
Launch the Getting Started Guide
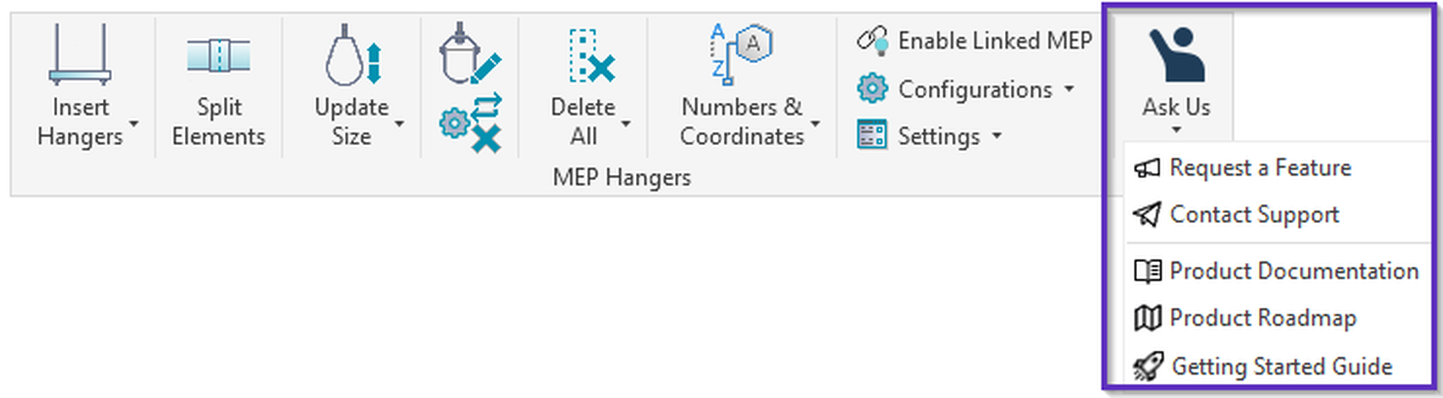tap(1281, 366)
